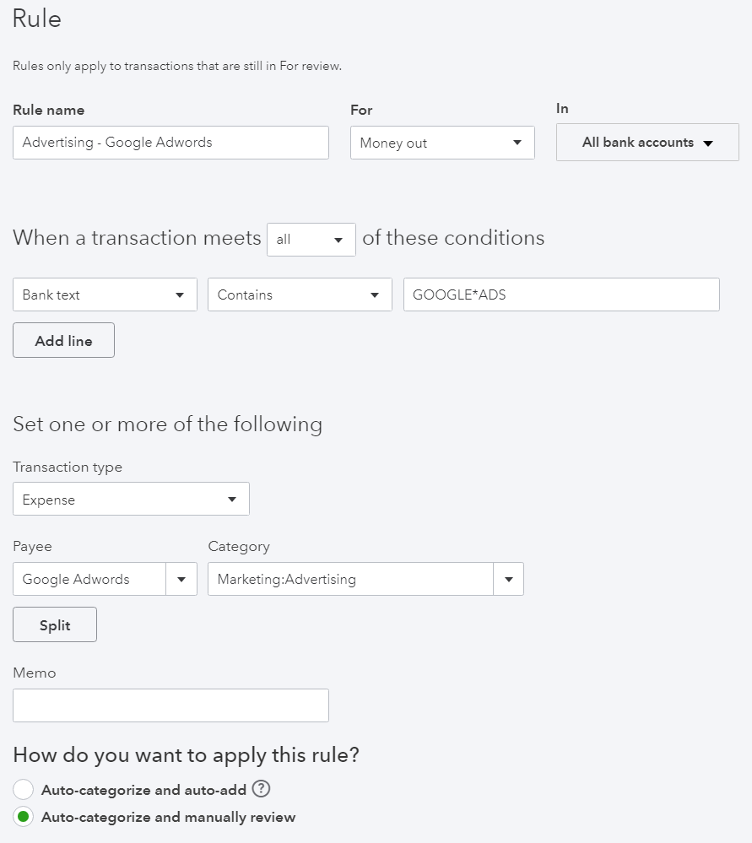Image resolution: width=752 pixels, height=843 pixels.
Task: Expand the All bank accounts selector
Action: click(x=647, y=143)
